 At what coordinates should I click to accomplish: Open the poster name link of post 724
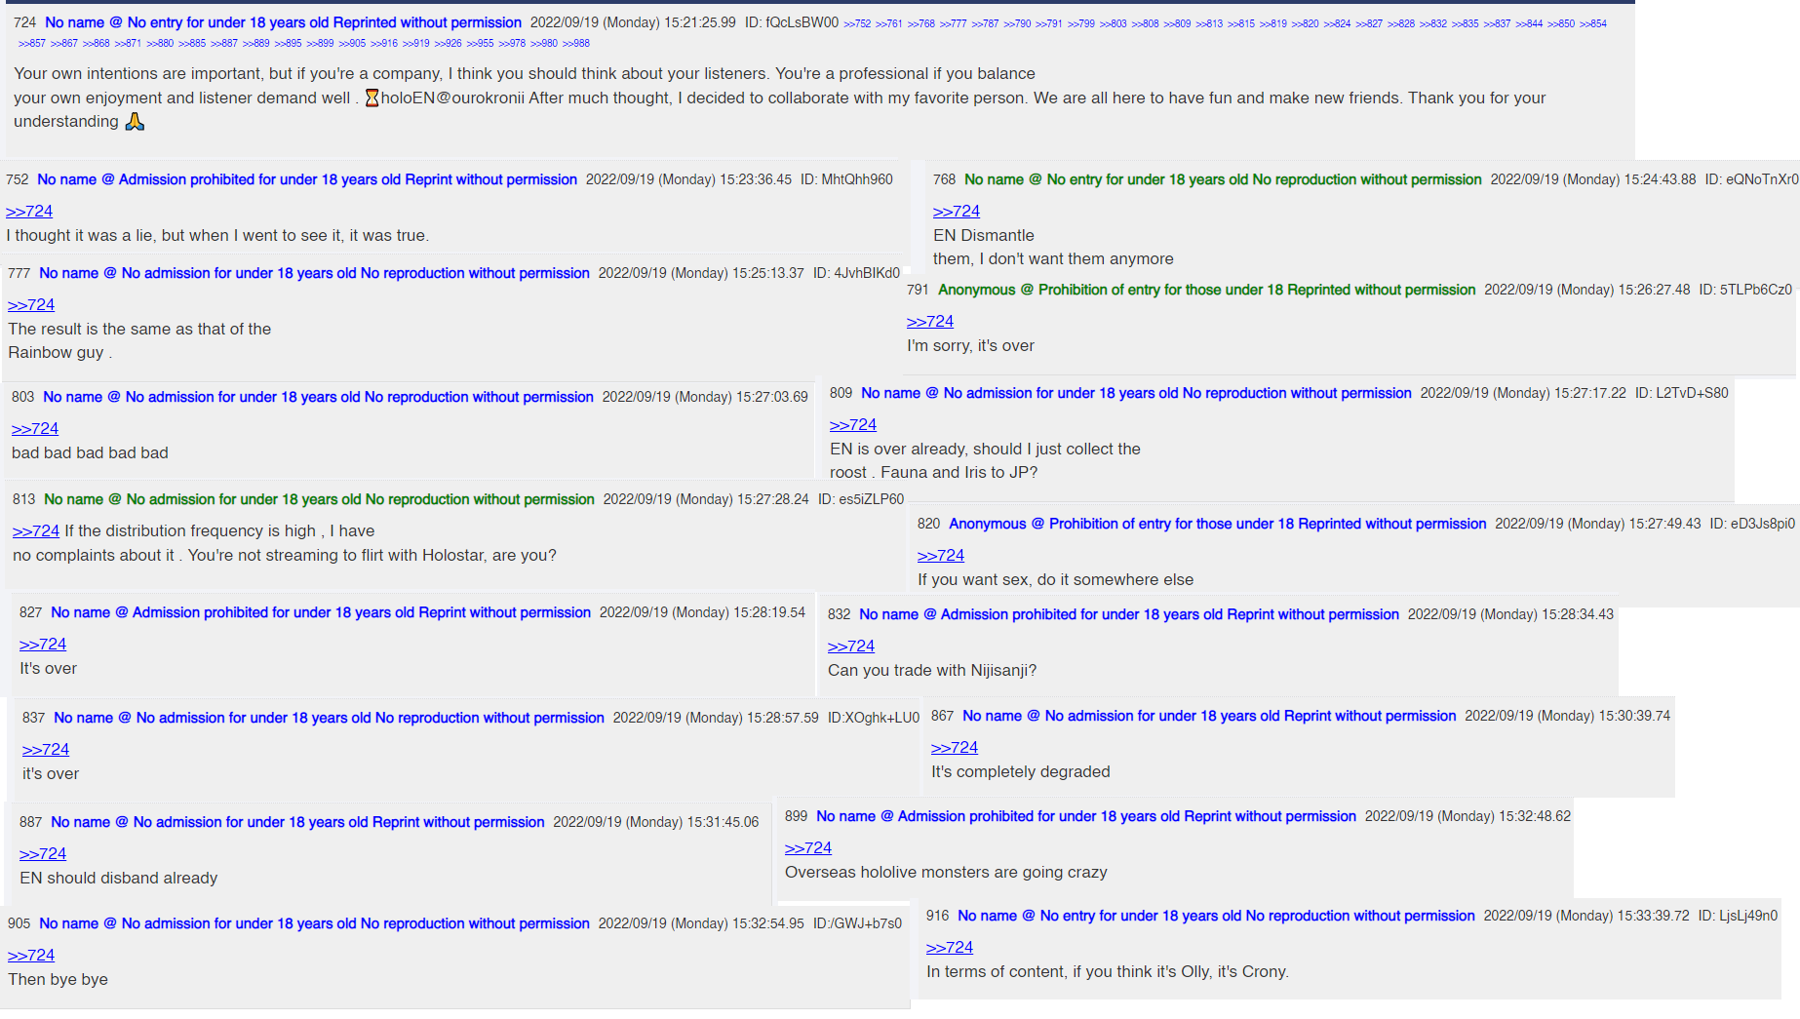pyautogui.click(x=283, y=22)
